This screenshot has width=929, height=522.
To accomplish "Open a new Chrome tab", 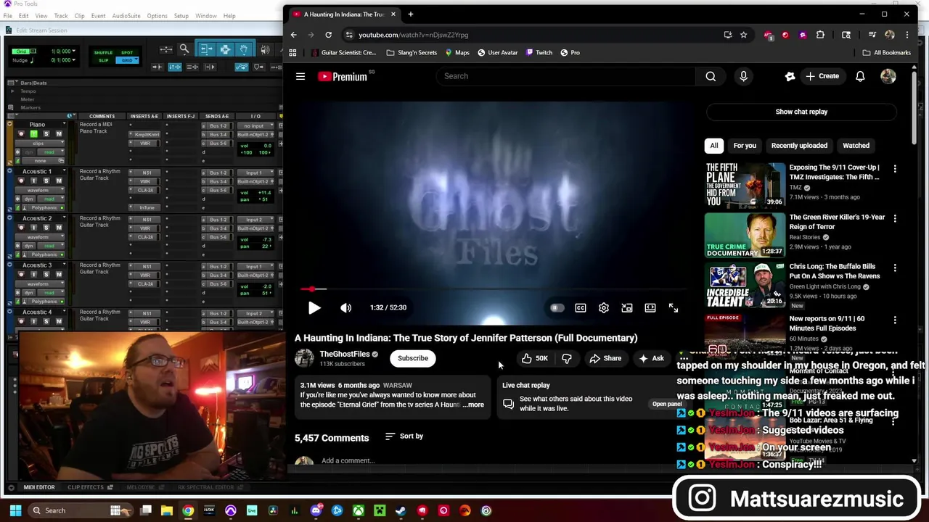I will coord(410,14).
